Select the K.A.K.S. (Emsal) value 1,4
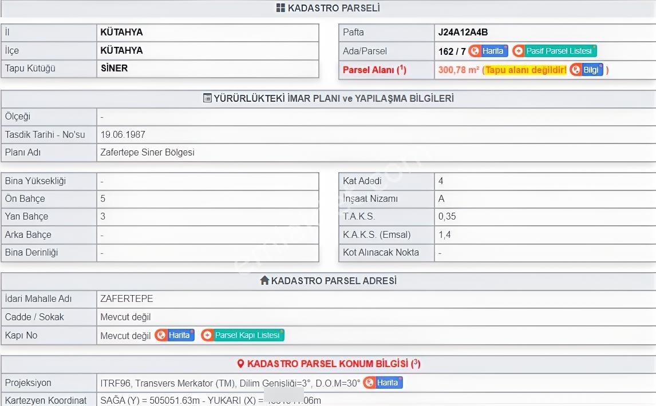Viewport: 656px width, 406px height. click(444, 234)
